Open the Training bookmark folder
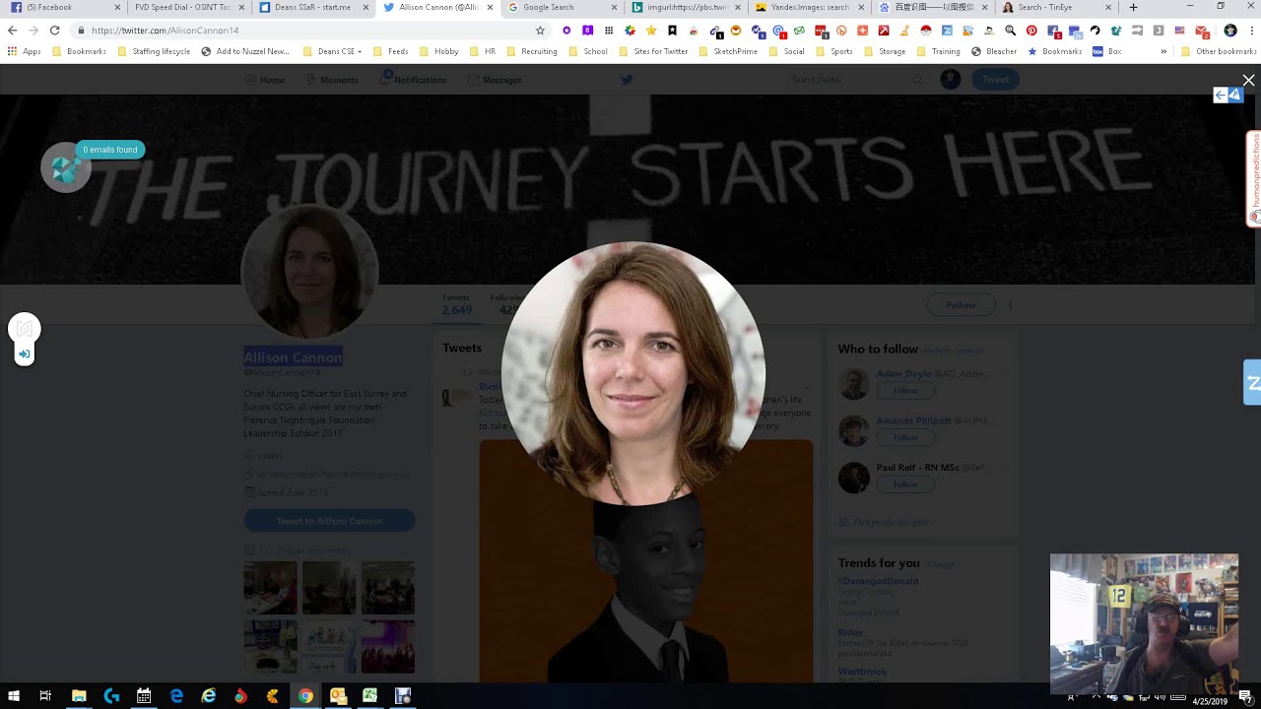The height and width of the screenshot is (709, 1261). pos(938,51)
